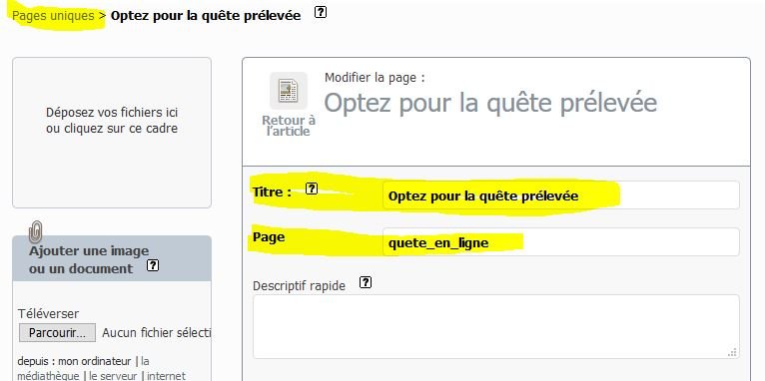
Task: Choose la médiathèque as upload source
Action: (83, 368)
